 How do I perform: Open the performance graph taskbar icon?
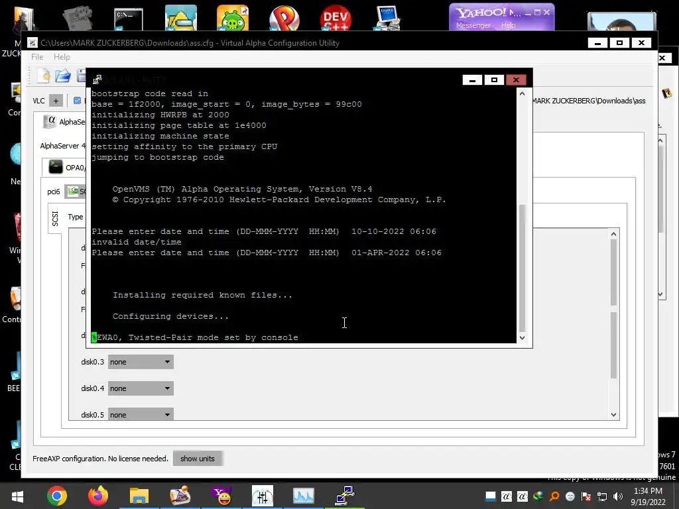click(x=304, y=496)
